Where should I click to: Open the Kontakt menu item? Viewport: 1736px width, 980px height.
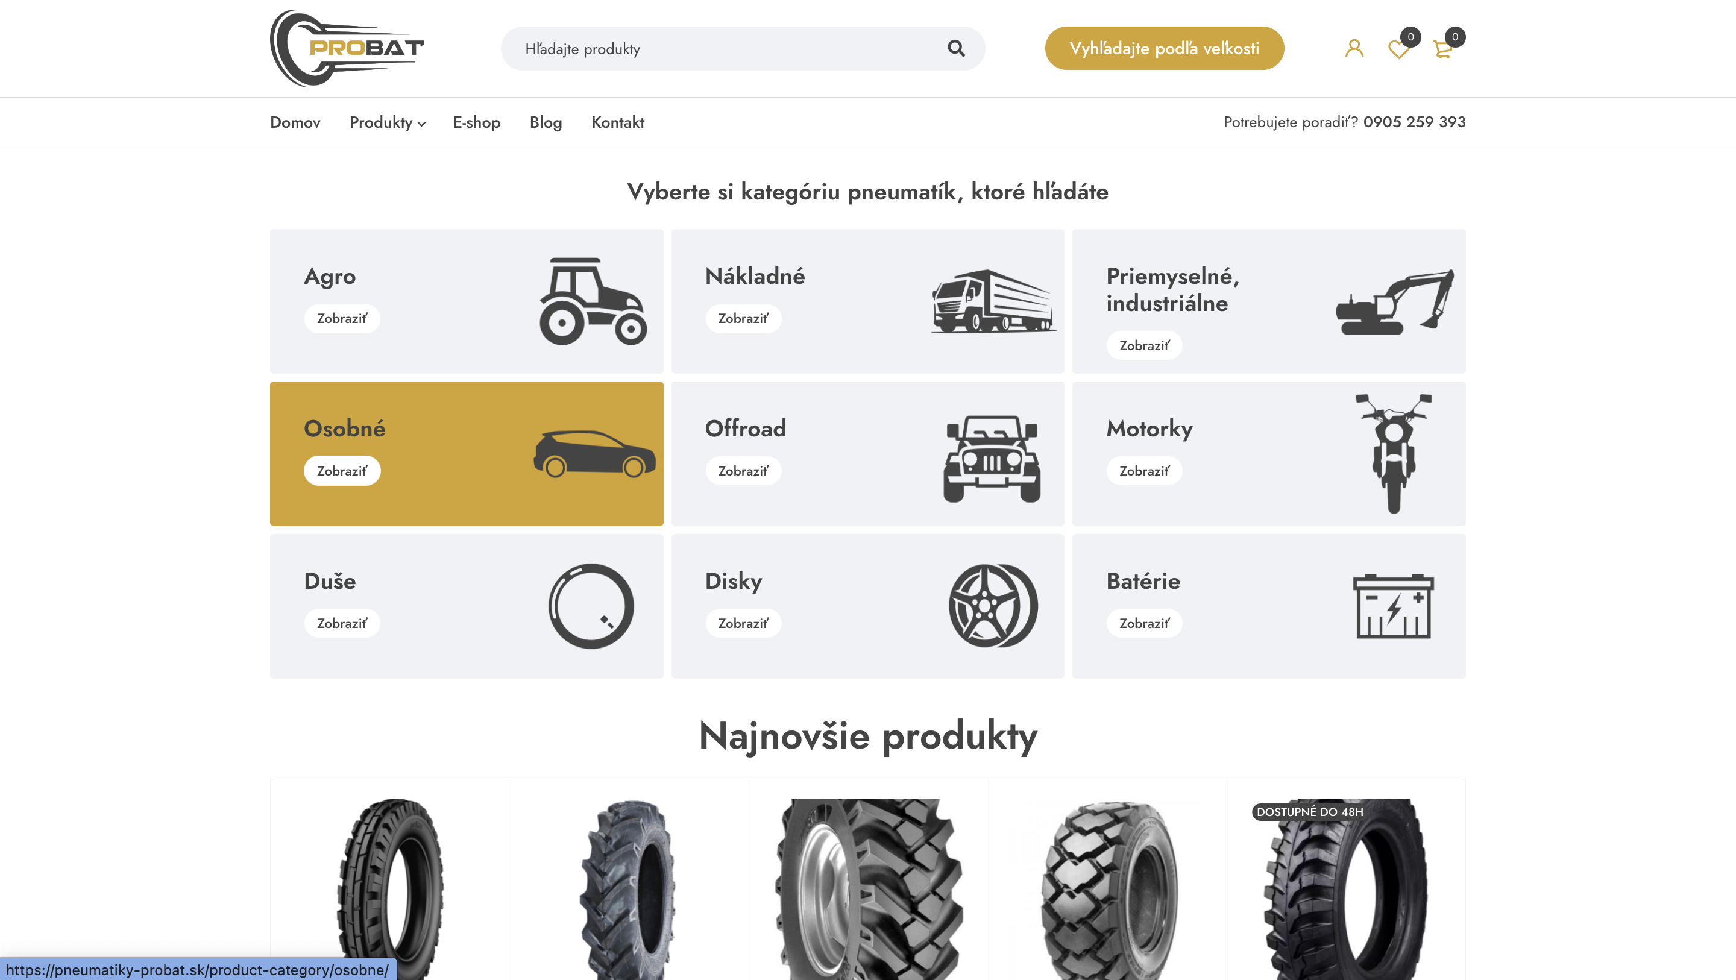(617, 122)
